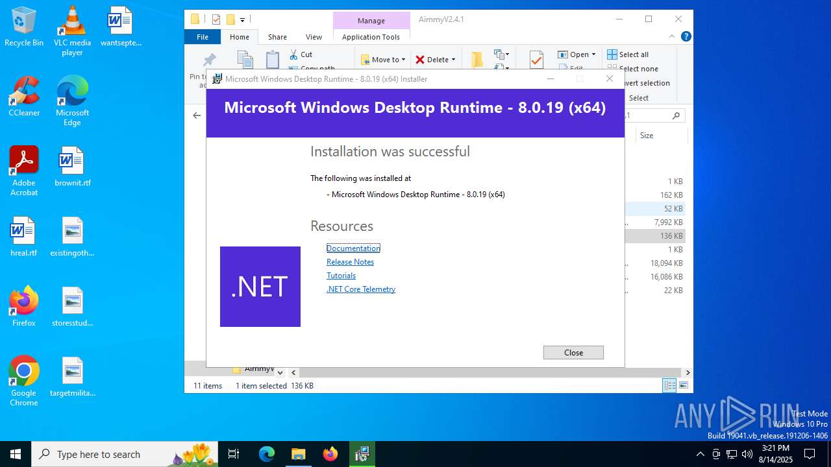The image size is (831, 467).
Task: Open the Application Tools tab
Action: (x=371, y=37)
